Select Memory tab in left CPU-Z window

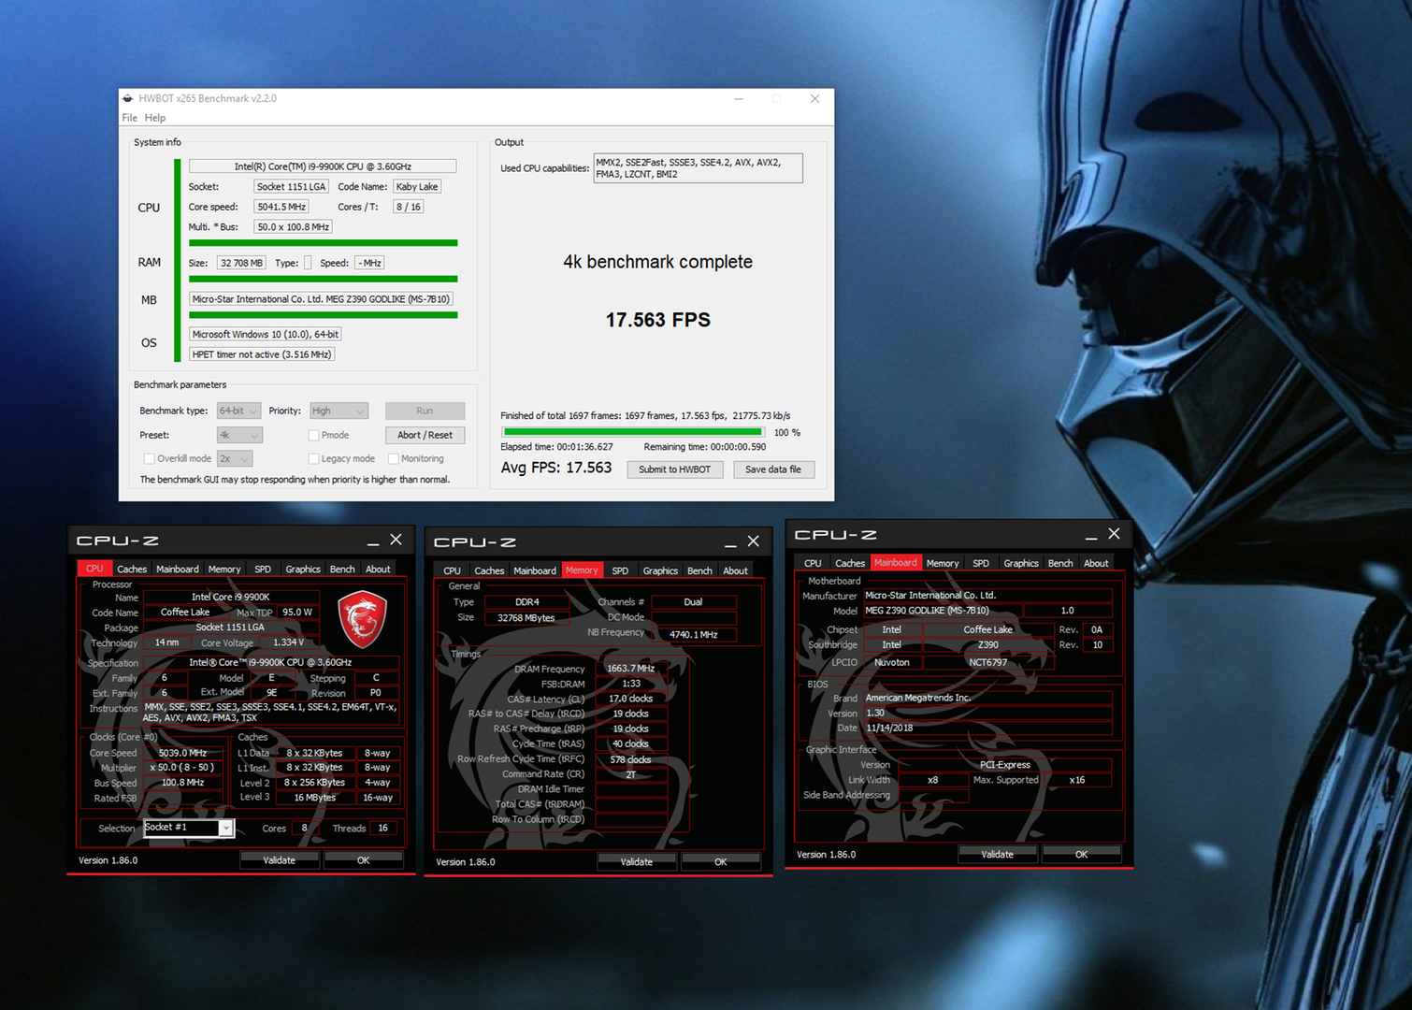coord(224,570)
